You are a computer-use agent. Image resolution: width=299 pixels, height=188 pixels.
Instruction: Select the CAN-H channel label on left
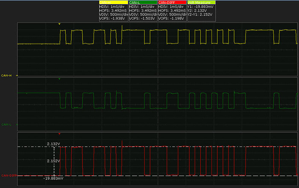[x=7, y=75]
